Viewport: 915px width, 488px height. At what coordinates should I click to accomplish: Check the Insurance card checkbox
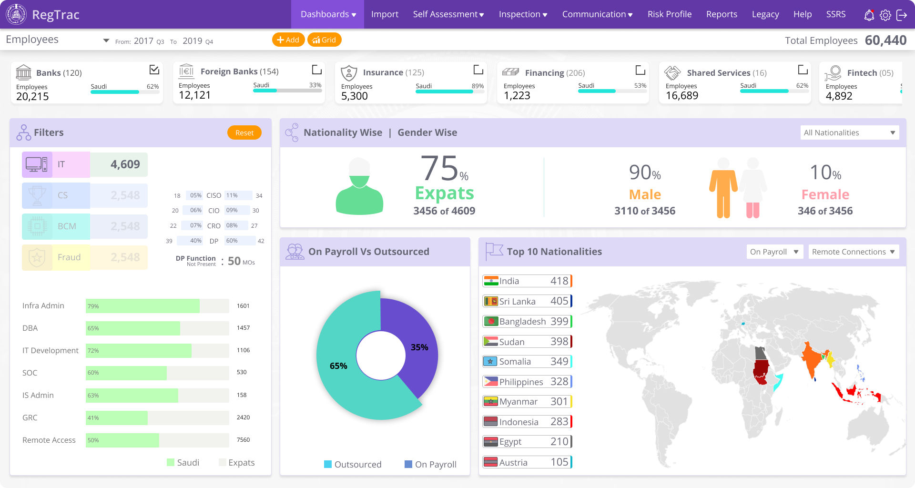pos(478,70)
